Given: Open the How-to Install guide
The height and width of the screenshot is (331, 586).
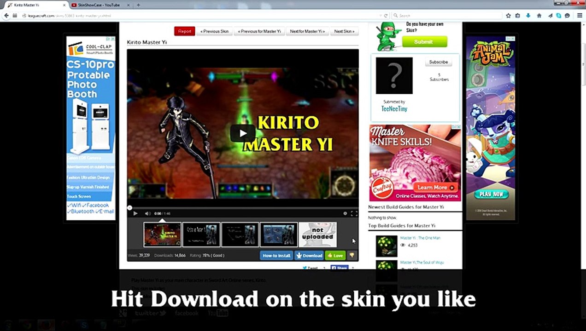Looking at the screenshot, I should (276, 256).
